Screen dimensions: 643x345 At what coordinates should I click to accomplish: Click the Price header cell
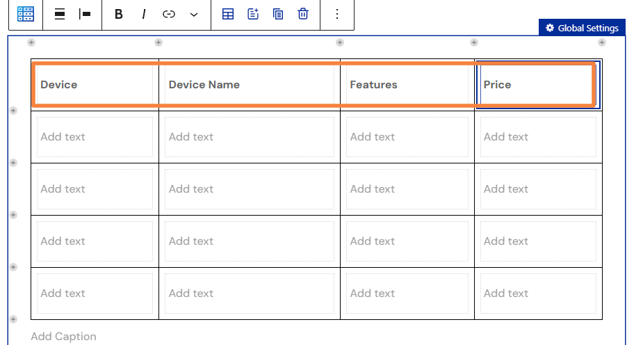[538, 85]
